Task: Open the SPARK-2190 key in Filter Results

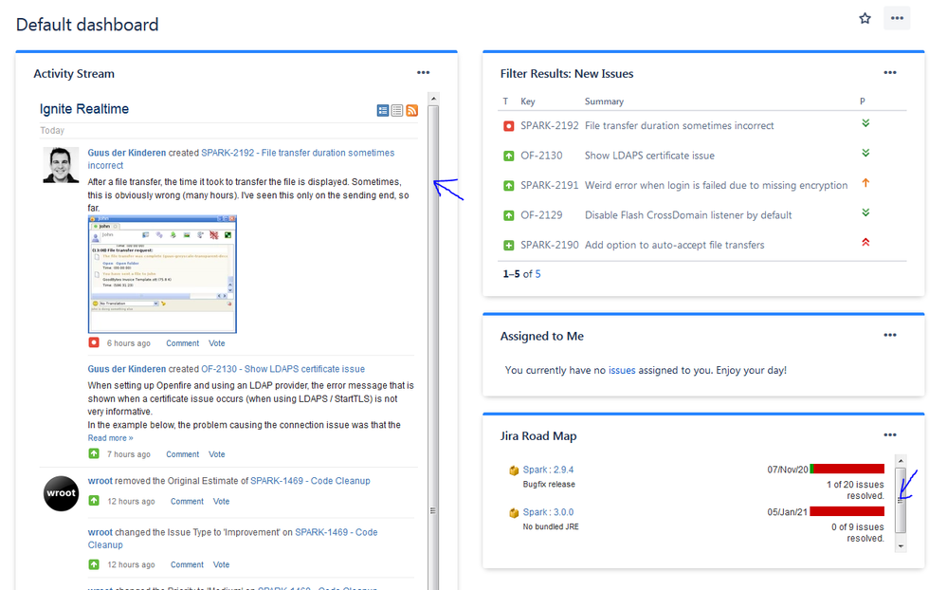Action: (550, 245)
